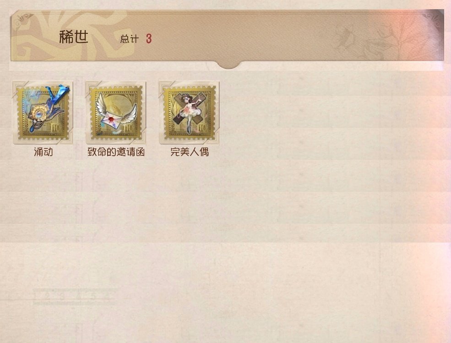This screenshot has width=451, height=343.
Task: Click the mantis illustration on the header banner
Action: click(345, 36)
